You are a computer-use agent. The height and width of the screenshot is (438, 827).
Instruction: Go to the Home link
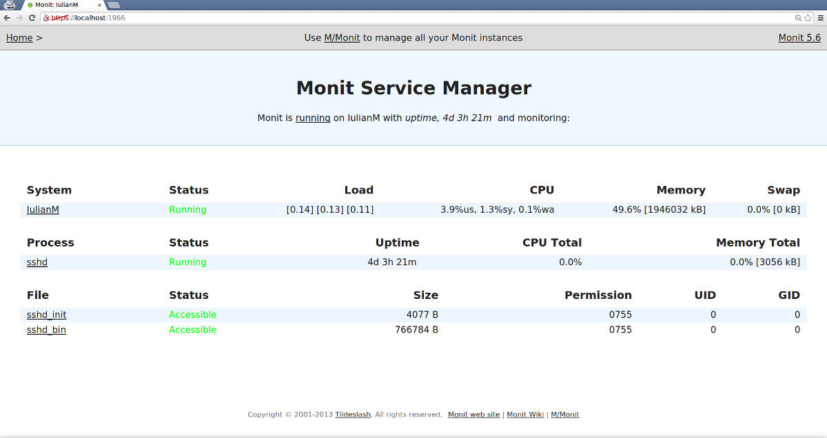(19, 38)
